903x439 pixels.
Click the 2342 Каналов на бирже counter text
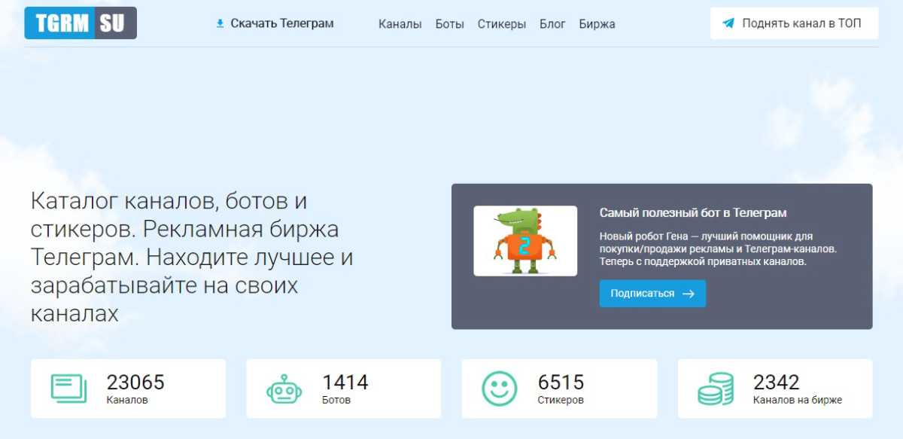click(x=796, y=389)
